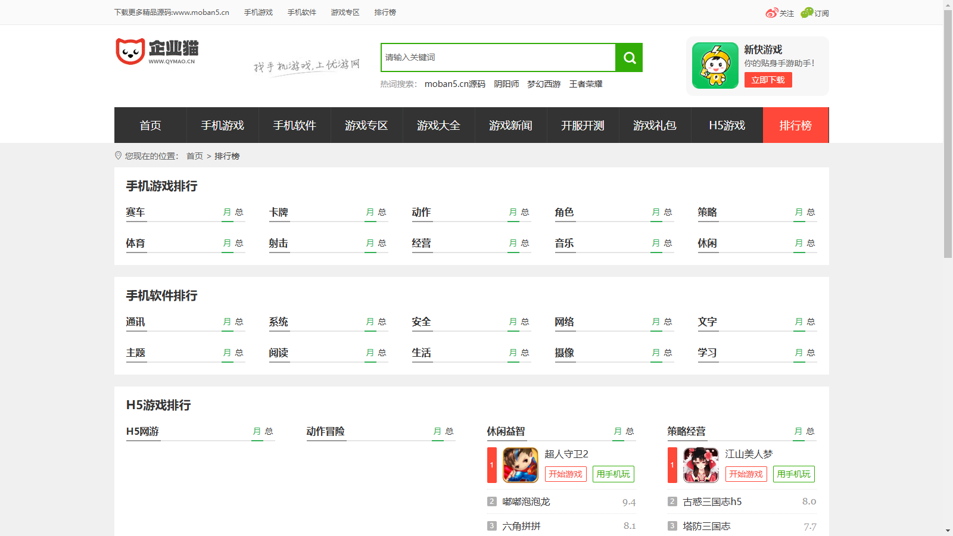Toggle 通讯 software ranking to 总
The height and width of the screenshot is (536, 953).
point(239,322)
